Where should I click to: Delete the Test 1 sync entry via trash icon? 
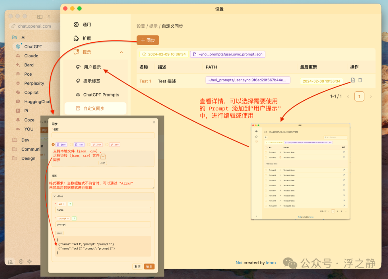point(360,80)
